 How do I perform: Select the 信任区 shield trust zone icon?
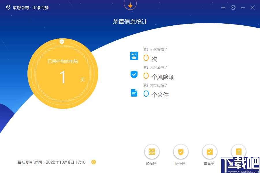pyautogui.click(x=181, y=151)
